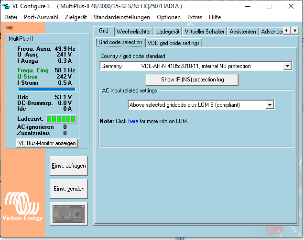Click the blue AC input current bar

point(47,90)
